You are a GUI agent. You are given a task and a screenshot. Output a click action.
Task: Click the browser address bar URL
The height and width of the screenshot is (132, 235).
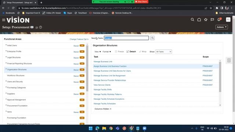click(91, 8)
